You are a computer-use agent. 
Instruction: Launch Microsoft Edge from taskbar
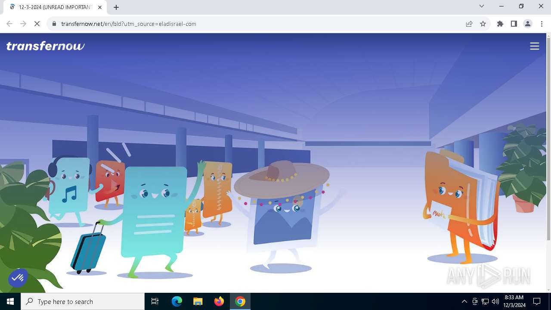[x=177, y=301]
